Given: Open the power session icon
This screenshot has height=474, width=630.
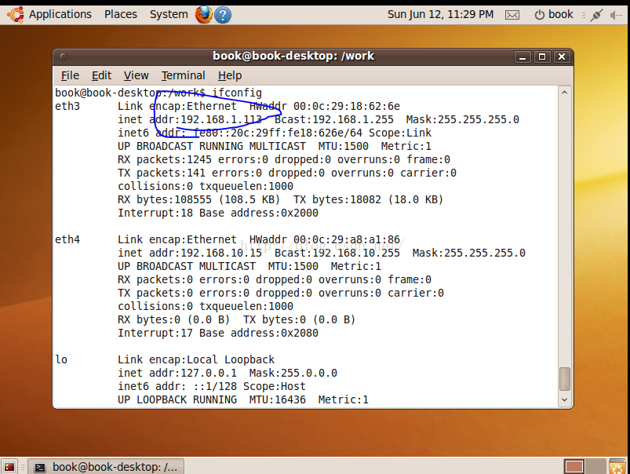Looking at the screenshot, I should pyautogui.click(x=539, y=15).
